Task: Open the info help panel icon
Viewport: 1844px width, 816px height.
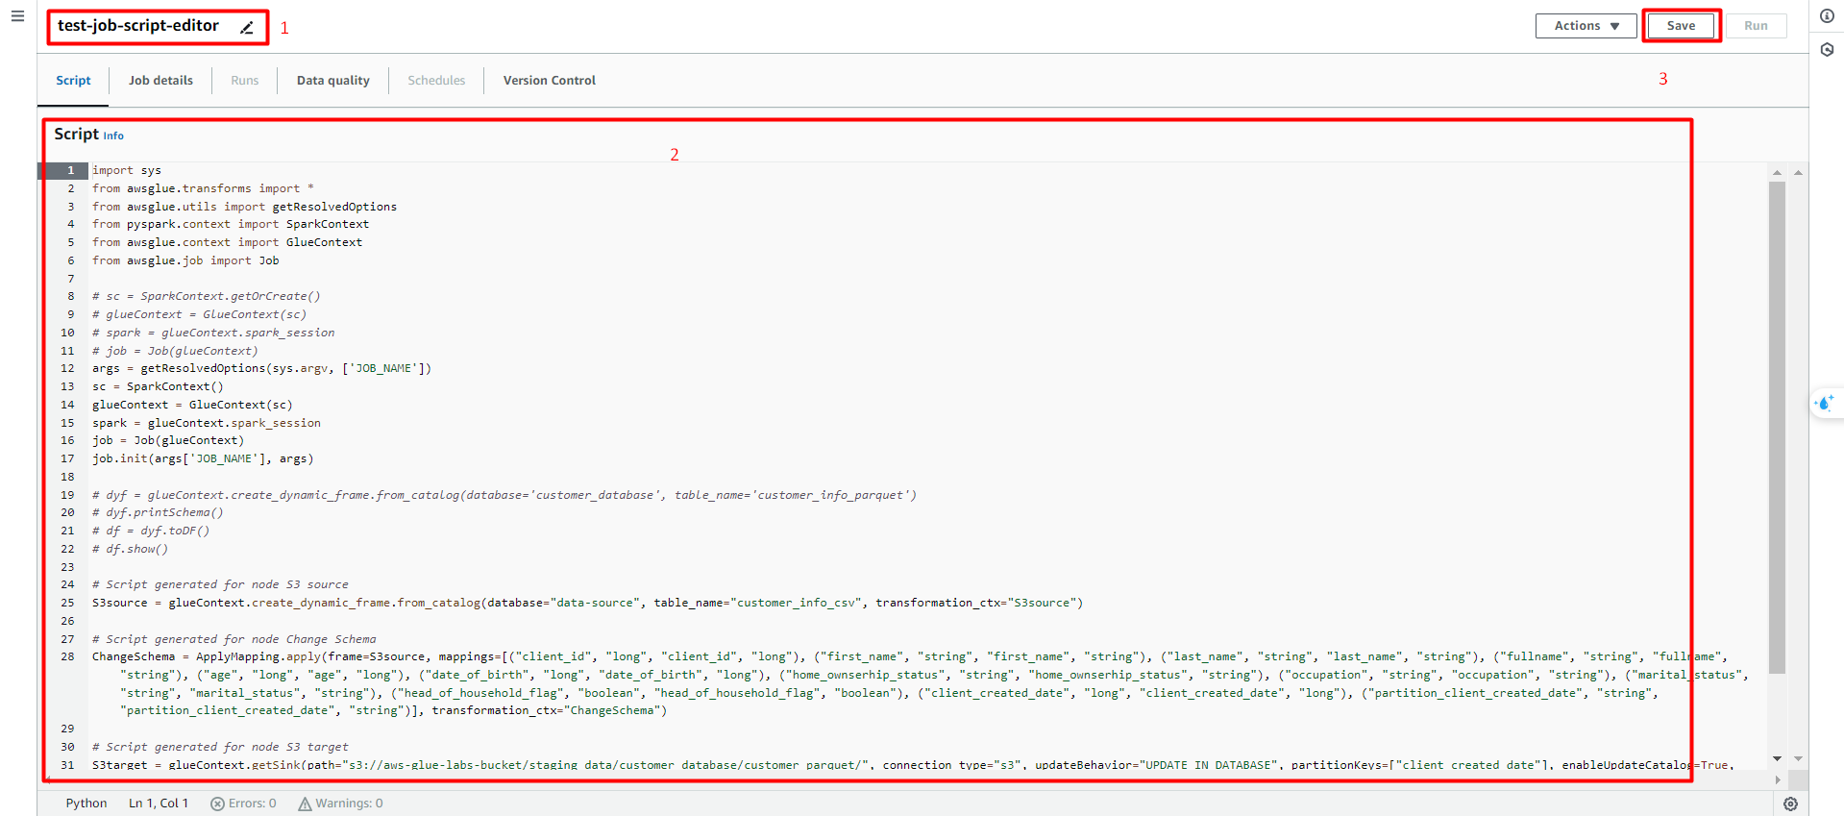Action: tap(1827, 16)
